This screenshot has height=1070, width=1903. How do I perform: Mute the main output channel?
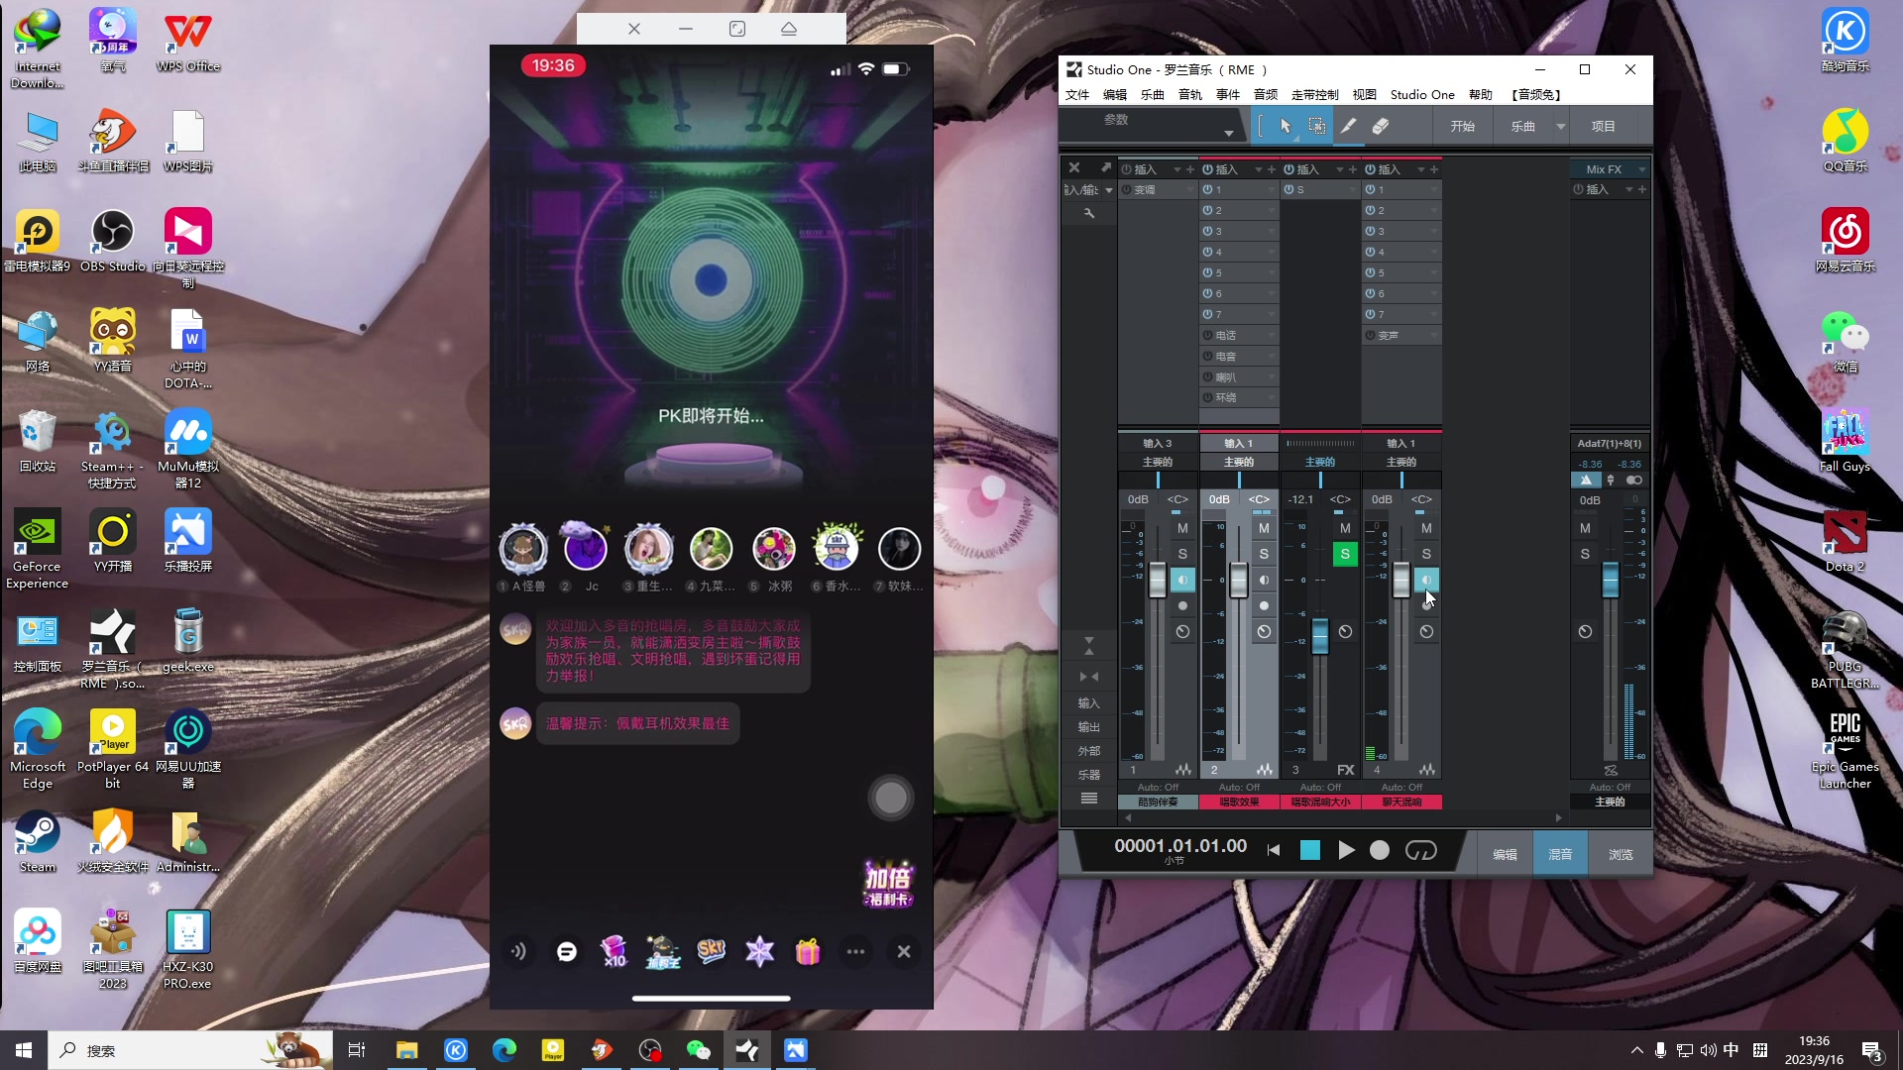pyautogui.click(x=1585, y=528)
